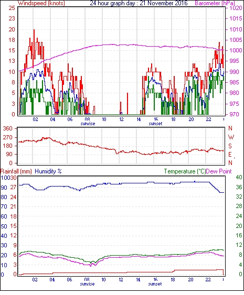
Task: Click the 40 temperature scale value
Action: tap(239, 177)
